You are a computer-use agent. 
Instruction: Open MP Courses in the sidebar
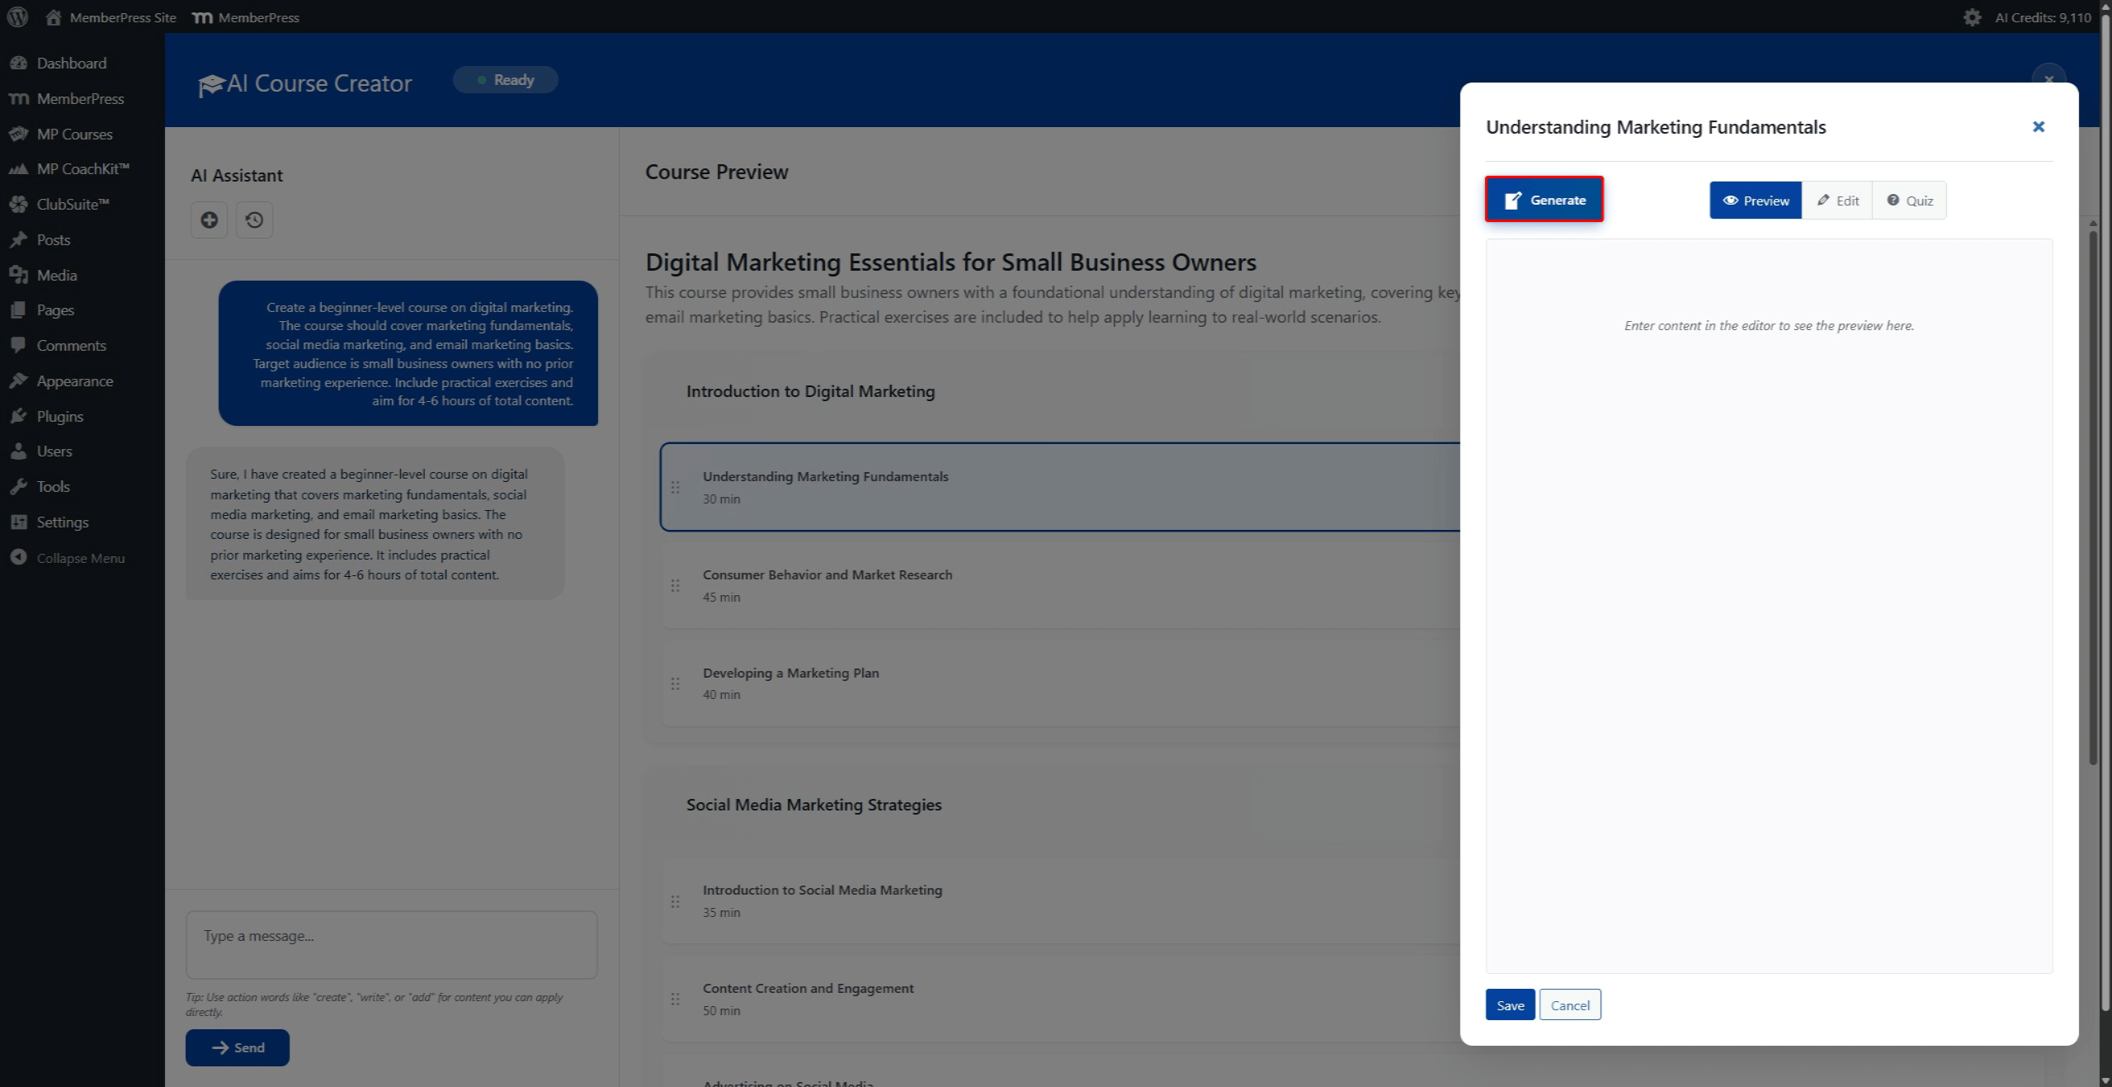point(74,134)
